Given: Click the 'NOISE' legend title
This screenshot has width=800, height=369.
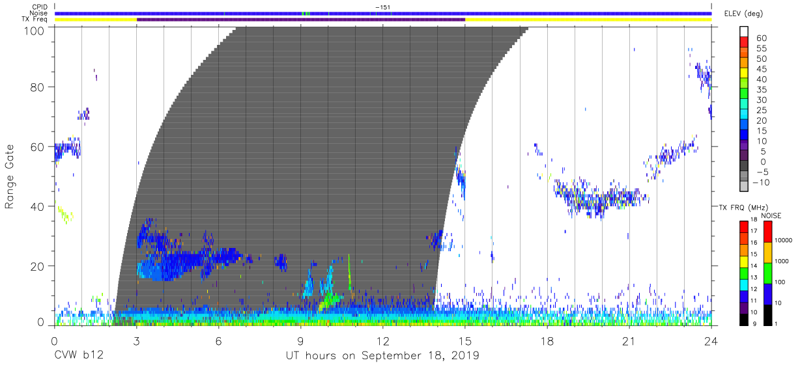Looking at the screenshot, I should coord(771,215).
